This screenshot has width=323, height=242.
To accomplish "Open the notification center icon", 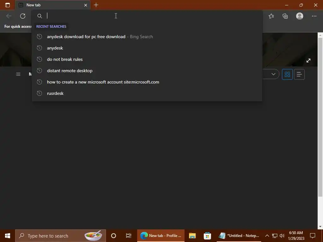I will point(313,236).
